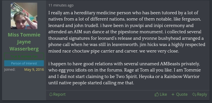This screenshot has height=103, width=212.
Task: Open the poster's avatar photo
Action: pyautogui.click(x=24, y=16)
